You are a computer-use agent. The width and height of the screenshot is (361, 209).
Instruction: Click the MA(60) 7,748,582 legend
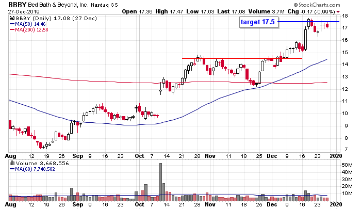[32, 169]
